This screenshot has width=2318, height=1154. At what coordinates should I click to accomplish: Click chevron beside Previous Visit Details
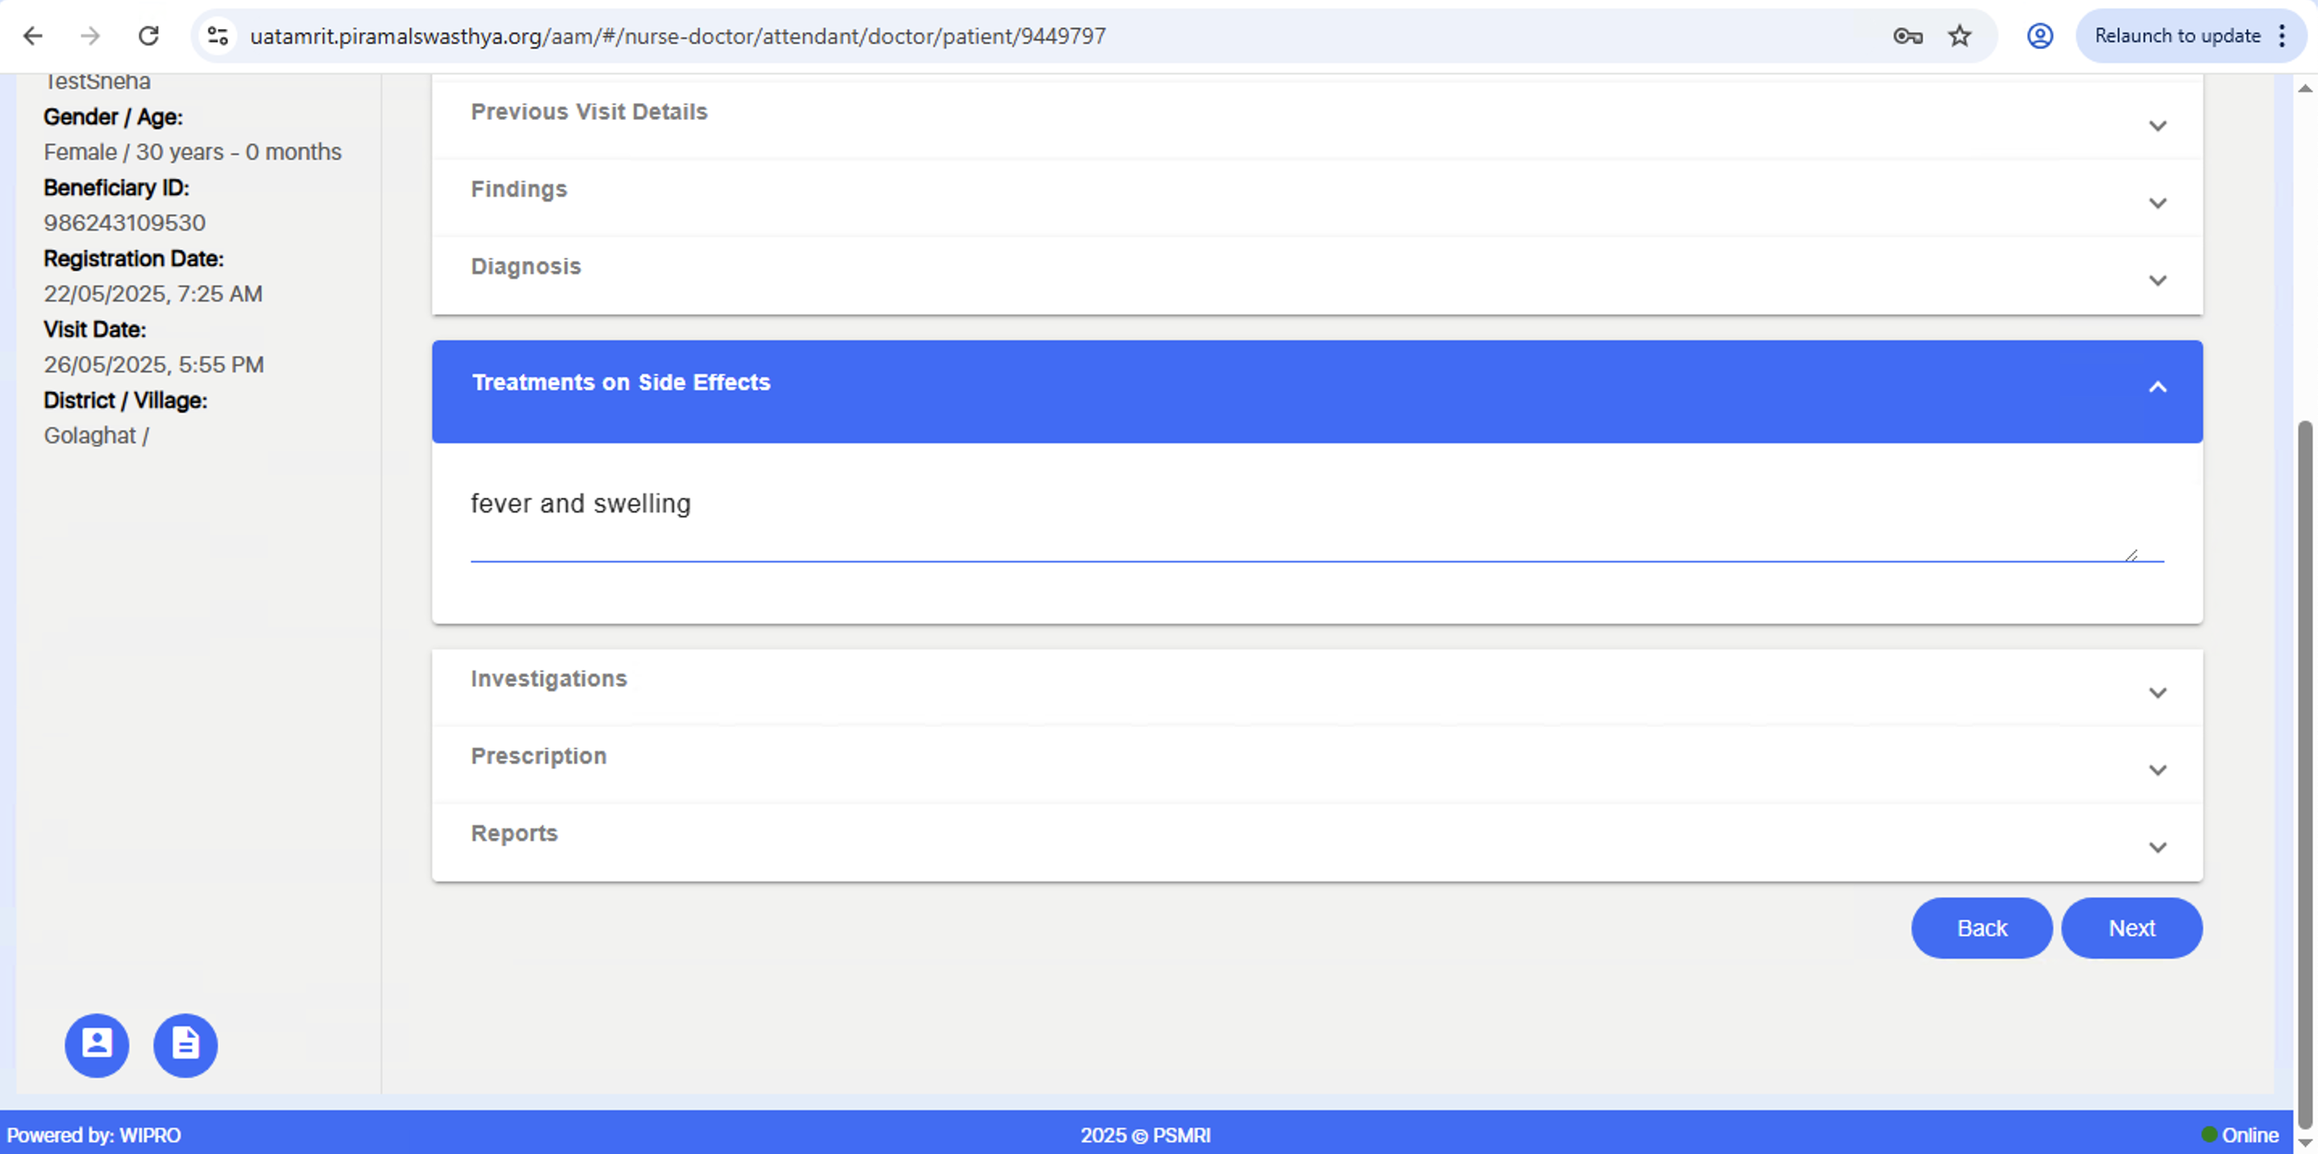pyautogui.click(x=2157, y=126)
